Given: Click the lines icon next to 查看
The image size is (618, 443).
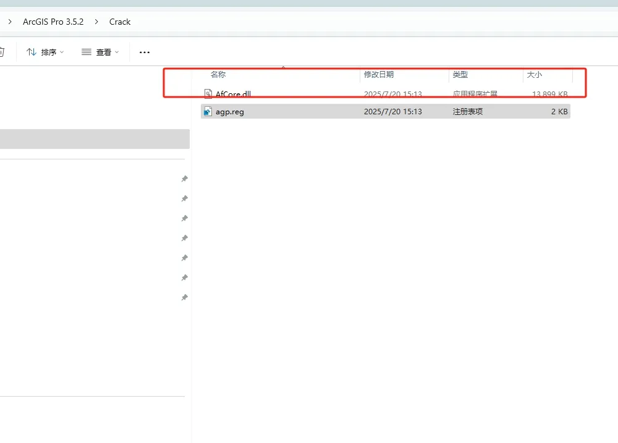Looking at the screenshot, I should pos(87,52).
